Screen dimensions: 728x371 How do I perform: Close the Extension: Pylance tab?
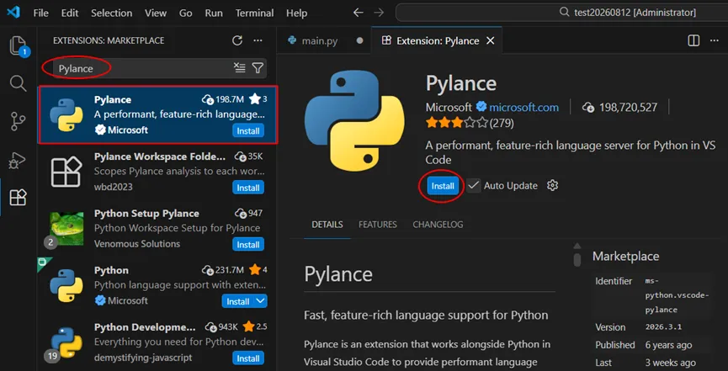point(490,41)
